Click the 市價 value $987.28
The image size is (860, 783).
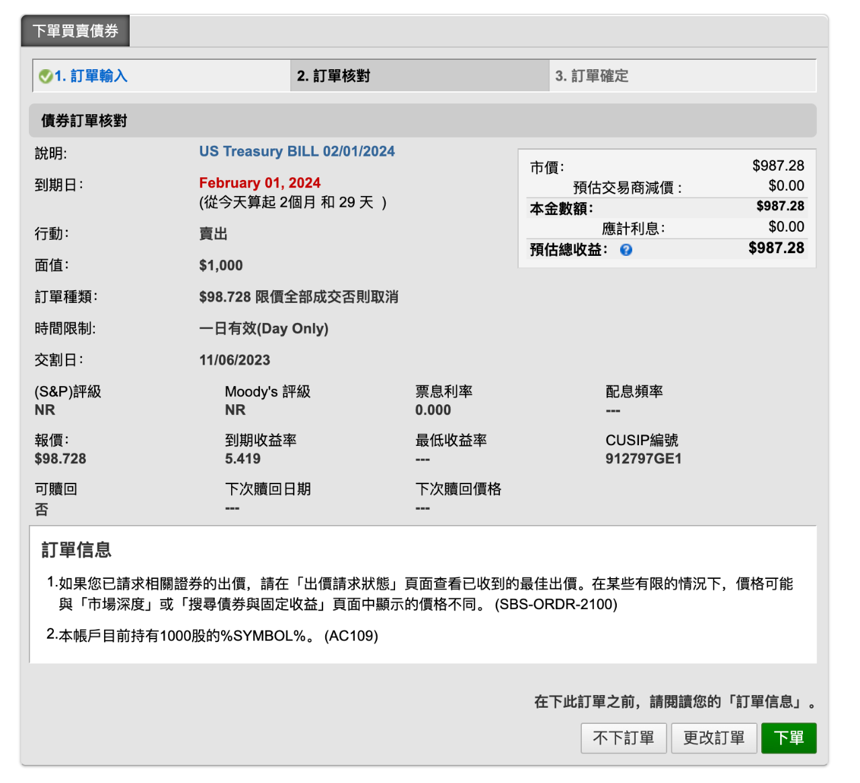779,165
